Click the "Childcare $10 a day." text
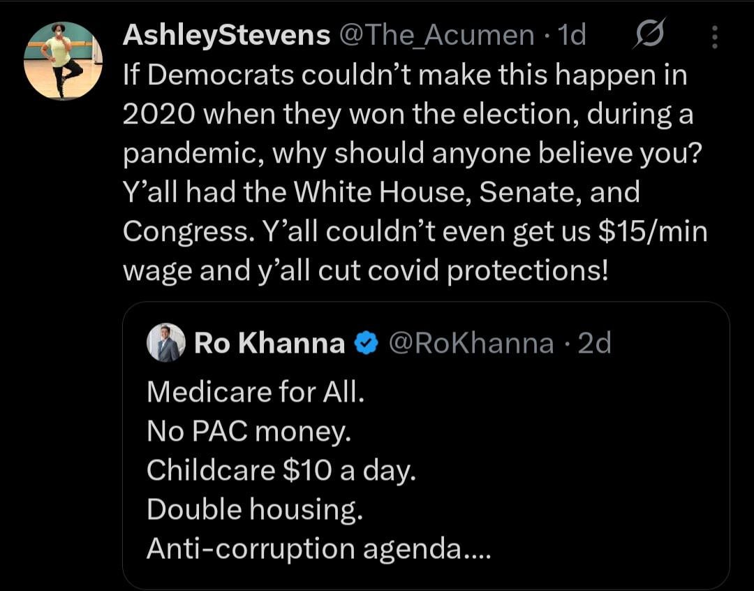The width and height of the screenshot is (754, 591). coord(281,470)
